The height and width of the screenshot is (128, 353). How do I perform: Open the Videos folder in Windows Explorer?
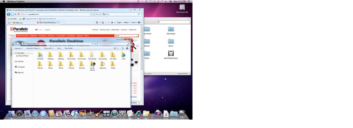click(113, 65)
